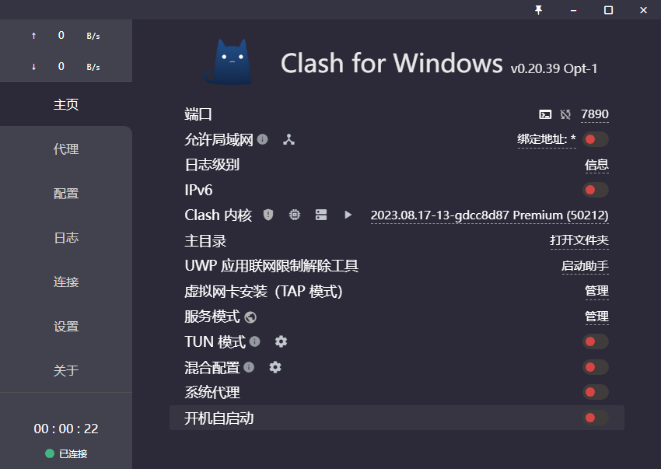Click the play arrow beside Clash 内核

click(x=348, y=215)
